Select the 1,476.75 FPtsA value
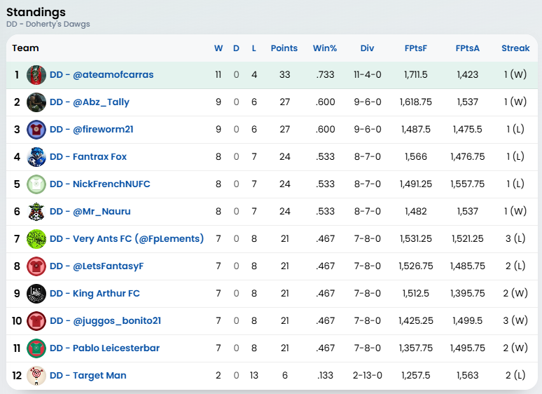542x394 pixels. tap(467, 157)
